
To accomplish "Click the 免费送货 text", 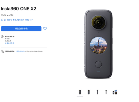I will point(8,41).
